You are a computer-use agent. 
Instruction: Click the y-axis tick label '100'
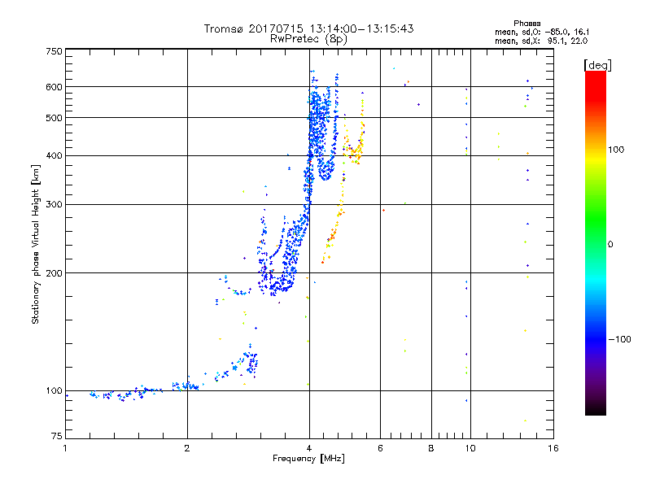(54, 390)
